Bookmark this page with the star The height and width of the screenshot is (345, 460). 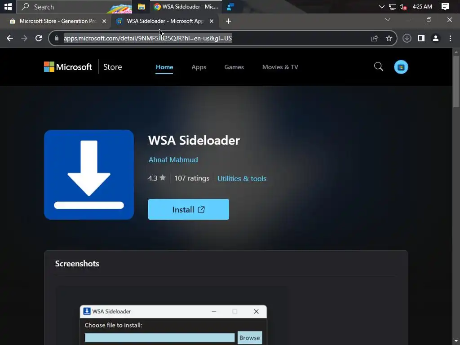[x=389, y=38]
